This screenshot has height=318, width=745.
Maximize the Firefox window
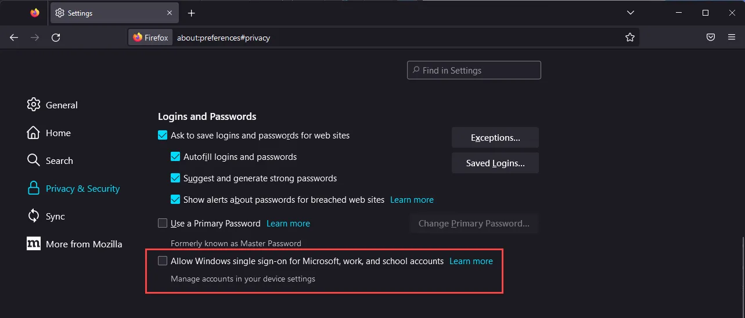(x=706, y=13)
